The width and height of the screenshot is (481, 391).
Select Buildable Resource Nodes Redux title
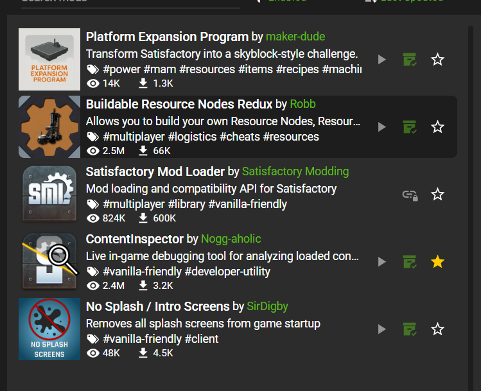click(x=179, y=104)
